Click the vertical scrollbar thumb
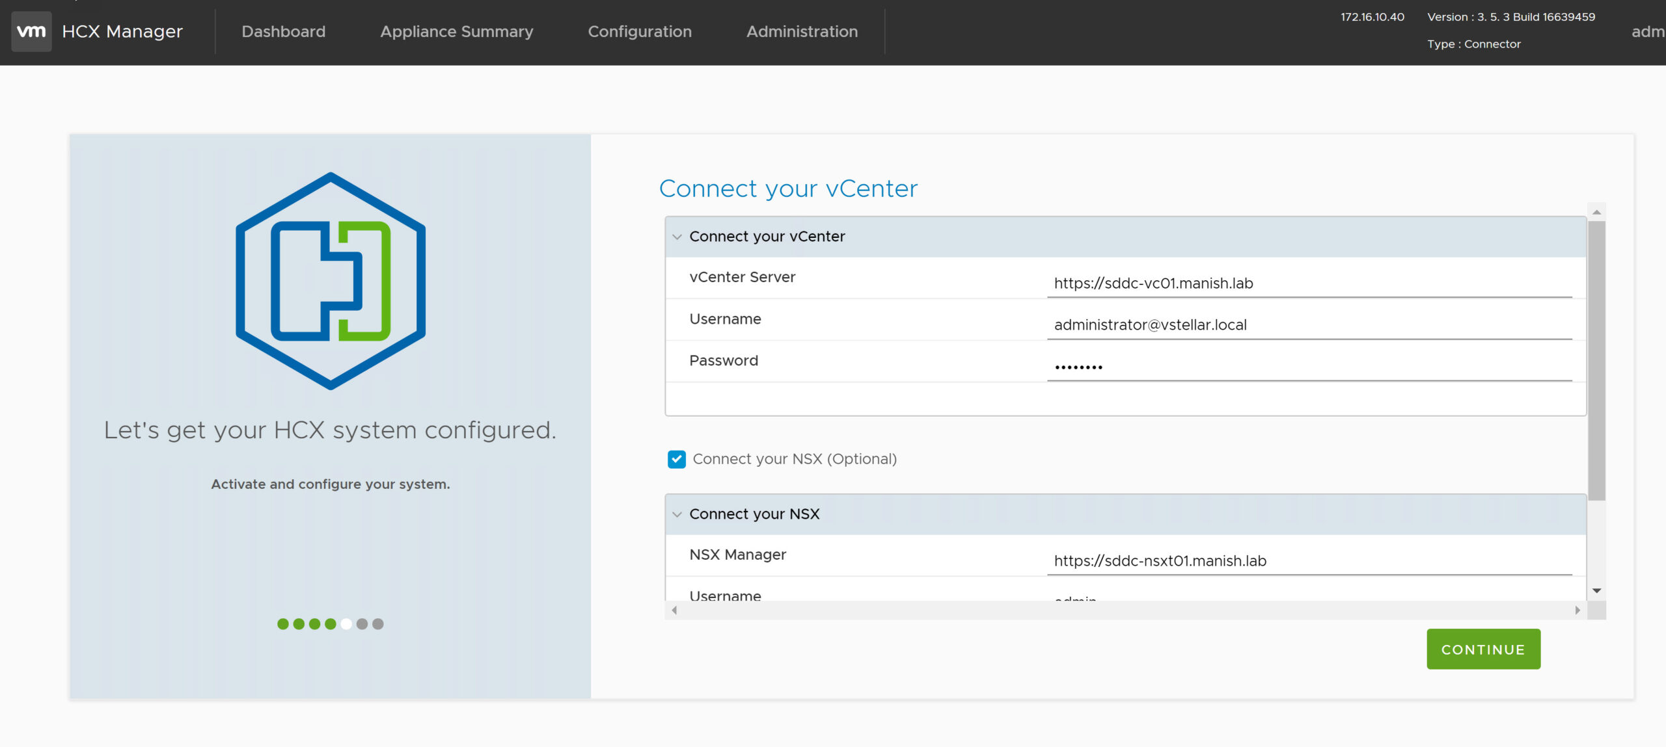The width and height of the screenshot is (1666, 747). (x=1596, y=361)
